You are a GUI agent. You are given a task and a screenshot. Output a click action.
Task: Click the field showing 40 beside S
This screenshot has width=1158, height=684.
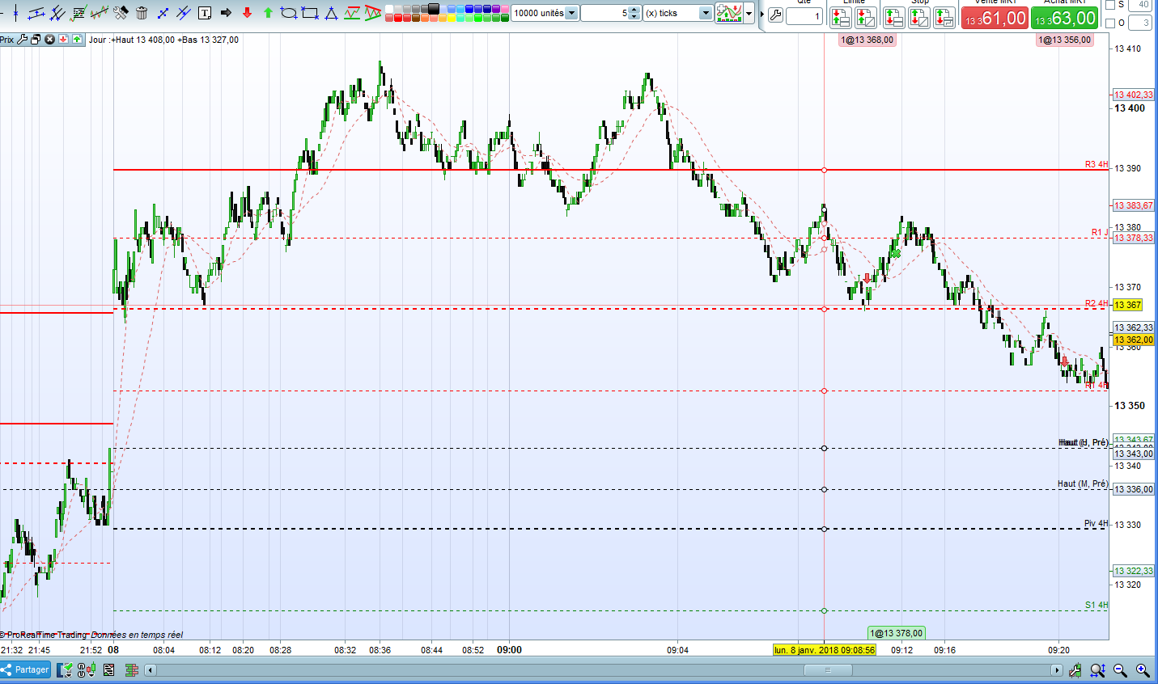point(1139,5)
